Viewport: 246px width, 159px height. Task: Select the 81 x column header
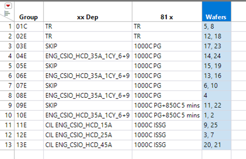[x=167, y=17]
